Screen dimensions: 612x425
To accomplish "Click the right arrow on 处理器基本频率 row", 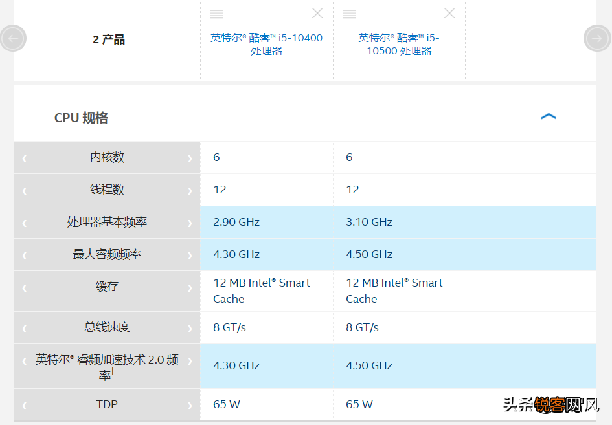I will (x=189, y=222).
